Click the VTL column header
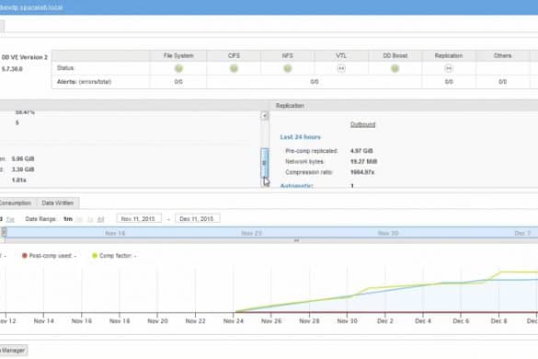538x359 pixels. coord(341,55)
